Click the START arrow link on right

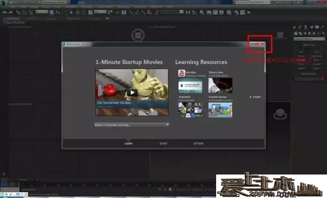[255, 97]
